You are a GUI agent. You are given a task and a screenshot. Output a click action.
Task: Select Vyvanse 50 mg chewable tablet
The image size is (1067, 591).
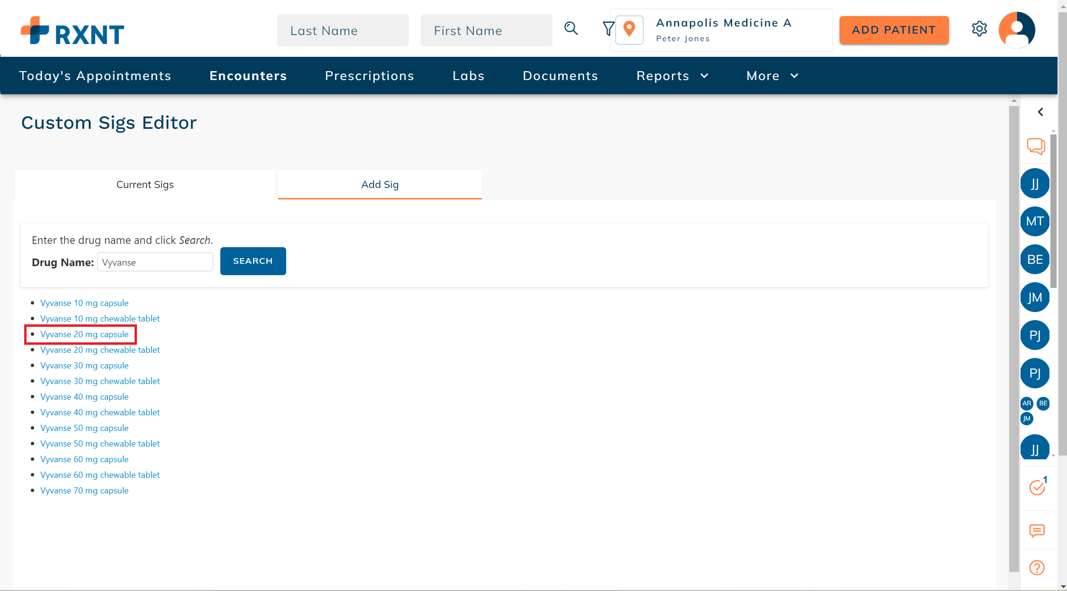(100, 444)
